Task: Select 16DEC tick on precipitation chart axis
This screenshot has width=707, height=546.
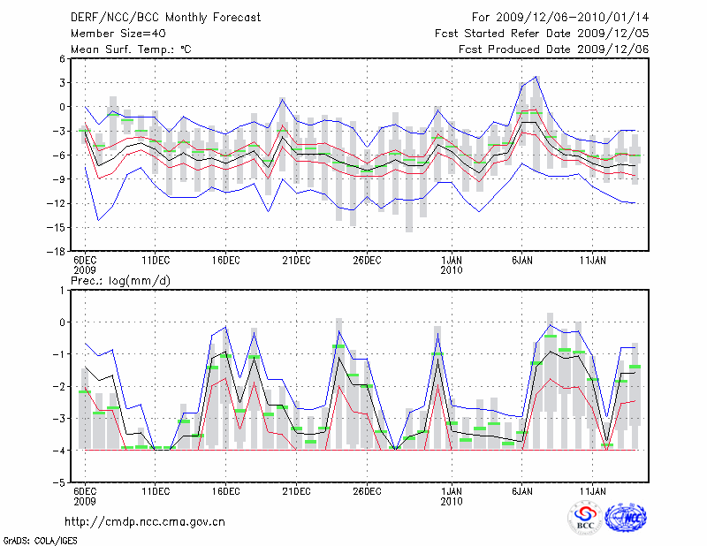Action: point(226,492)
